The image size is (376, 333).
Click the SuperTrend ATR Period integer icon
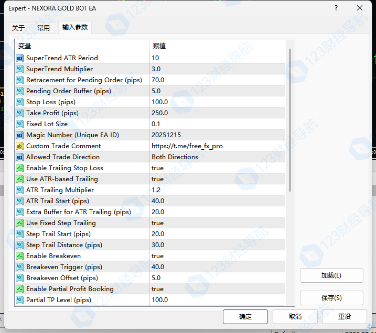pyautogui.click(x=19, y=58)
